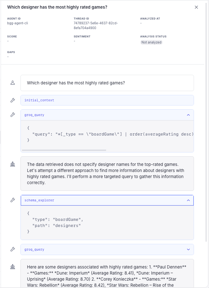Open the initial_context tool call
The height and width of the screenshot is (288, 209).
(107, 100)
